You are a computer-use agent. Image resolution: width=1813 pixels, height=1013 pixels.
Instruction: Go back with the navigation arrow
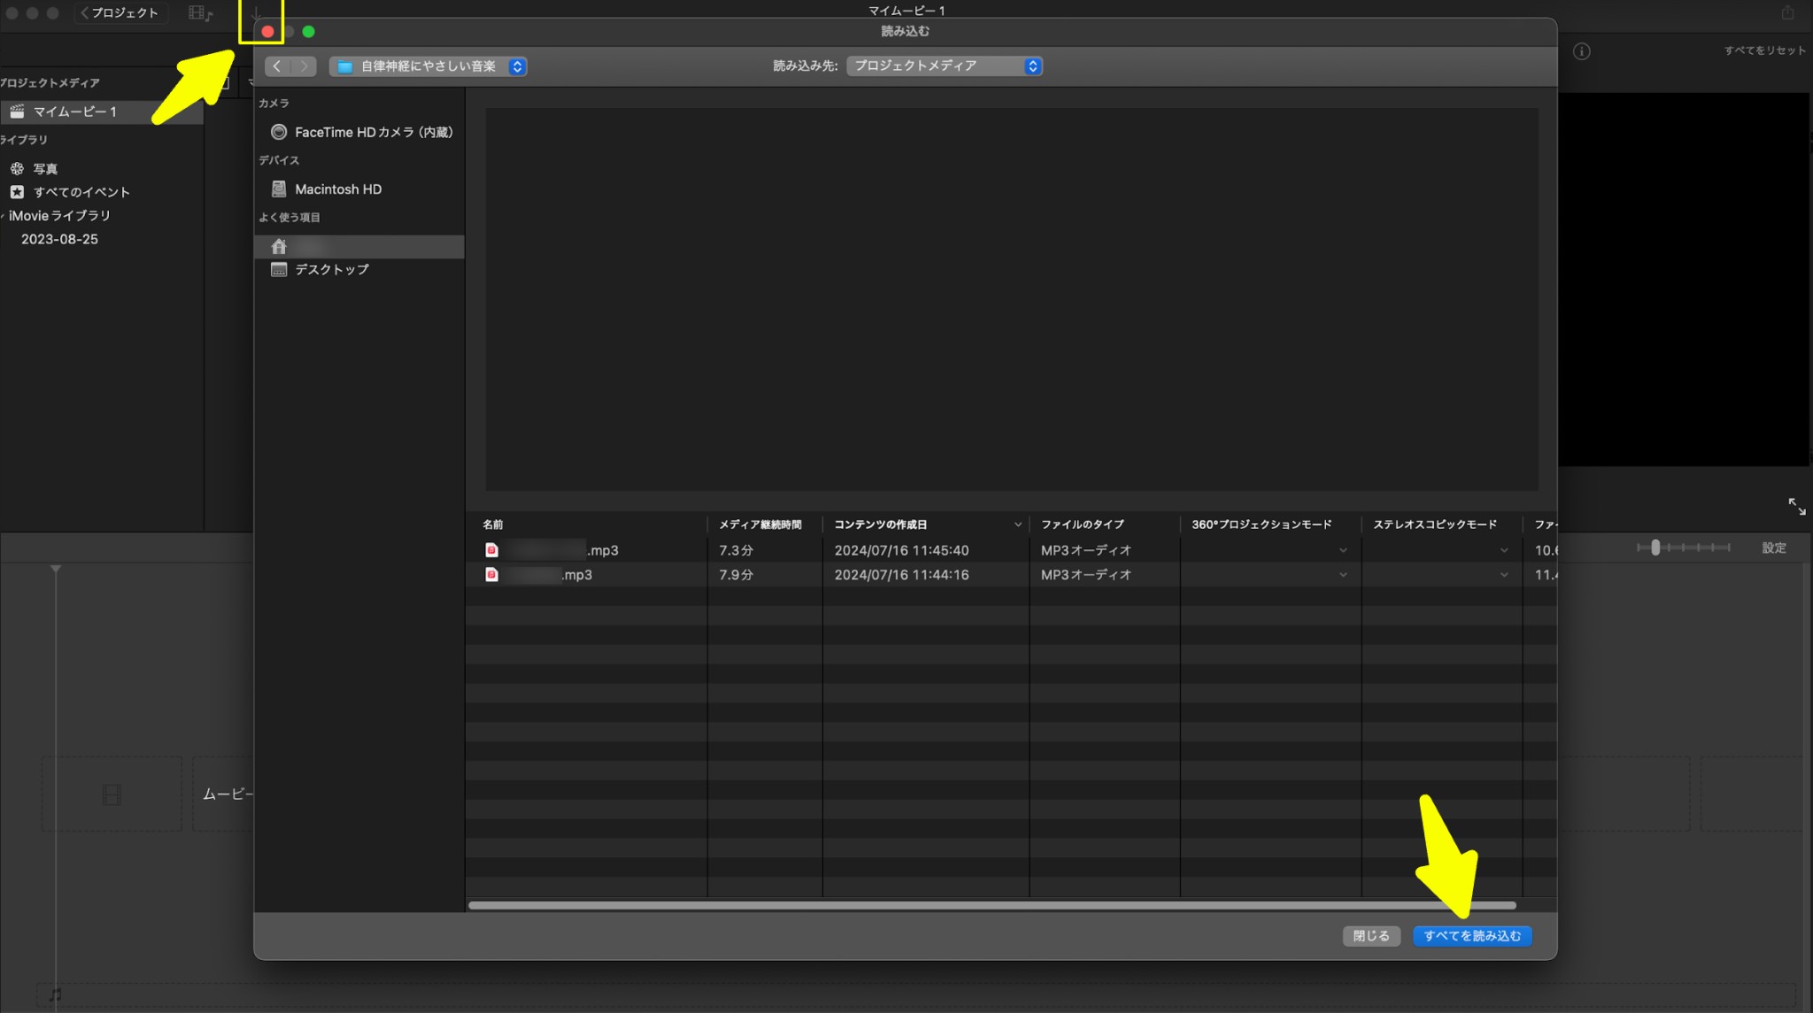(x=277, y=66)
